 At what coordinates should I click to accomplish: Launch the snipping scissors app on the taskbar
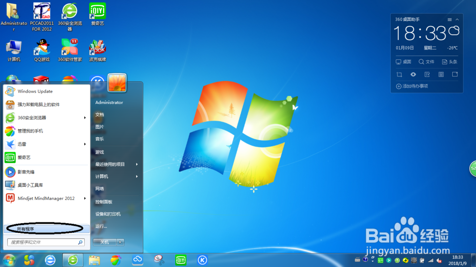(x=159, y=260)
